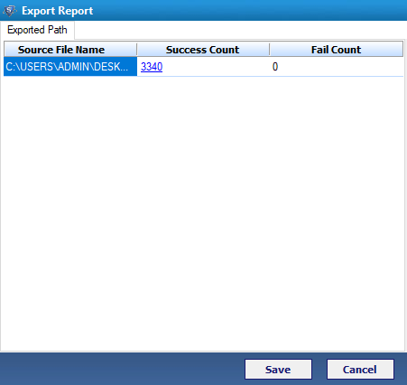Viewport: 407px width, 385px height.
Task: Save the export report
Action: click(x=278, y=370)
